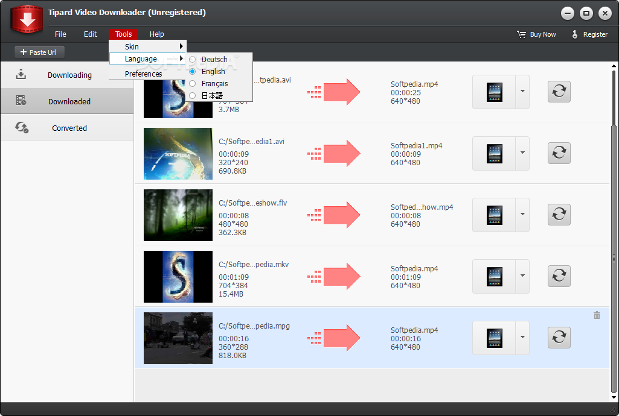Click the scroll up arrow of video list
The width and height of the screenshot is (619, 416).
tap(614, 66)
